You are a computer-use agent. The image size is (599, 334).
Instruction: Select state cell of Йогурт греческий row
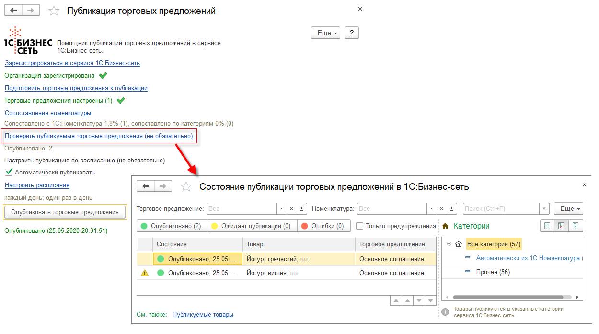pyautogui.click(x=197, y=259)
